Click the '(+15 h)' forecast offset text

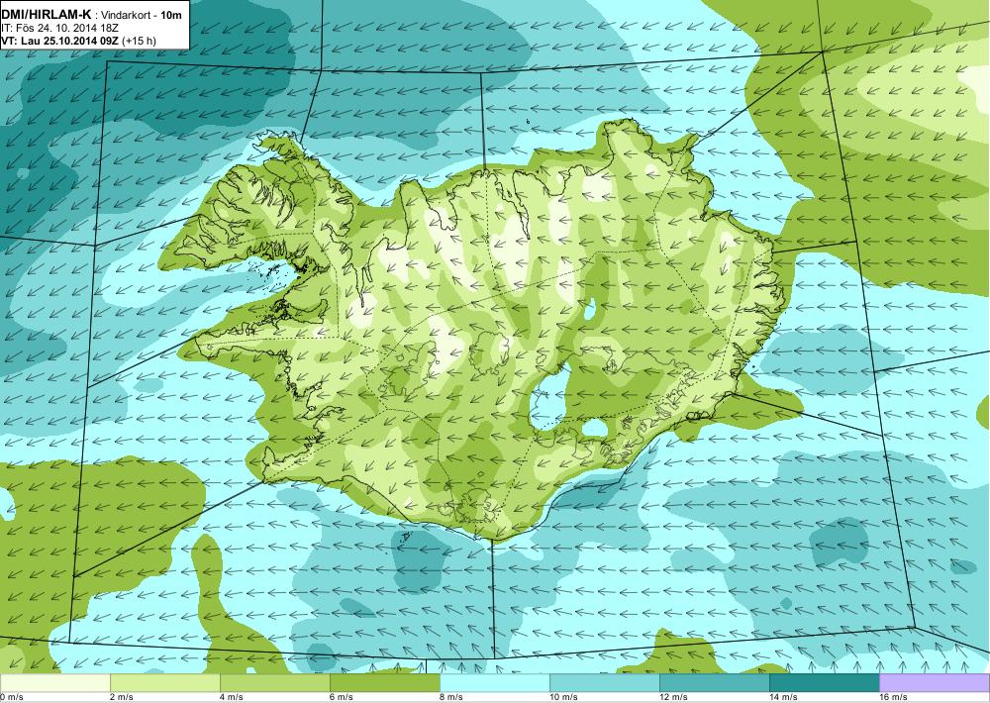tap(139, 41)
